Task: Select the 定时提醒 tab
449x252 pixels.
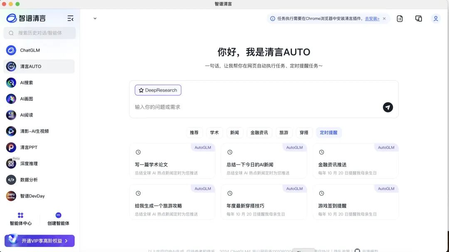Action: coord(329,133)
